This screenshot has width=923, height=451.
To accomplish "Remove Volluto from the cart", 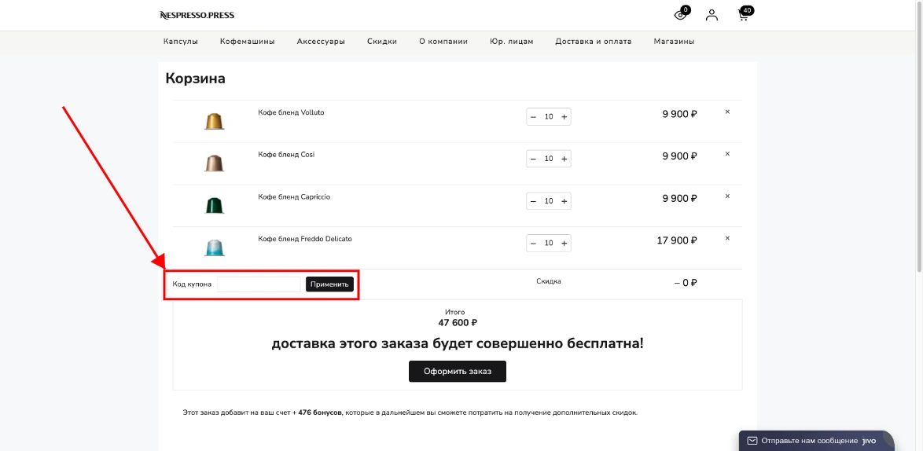I will tap(727, 112).
